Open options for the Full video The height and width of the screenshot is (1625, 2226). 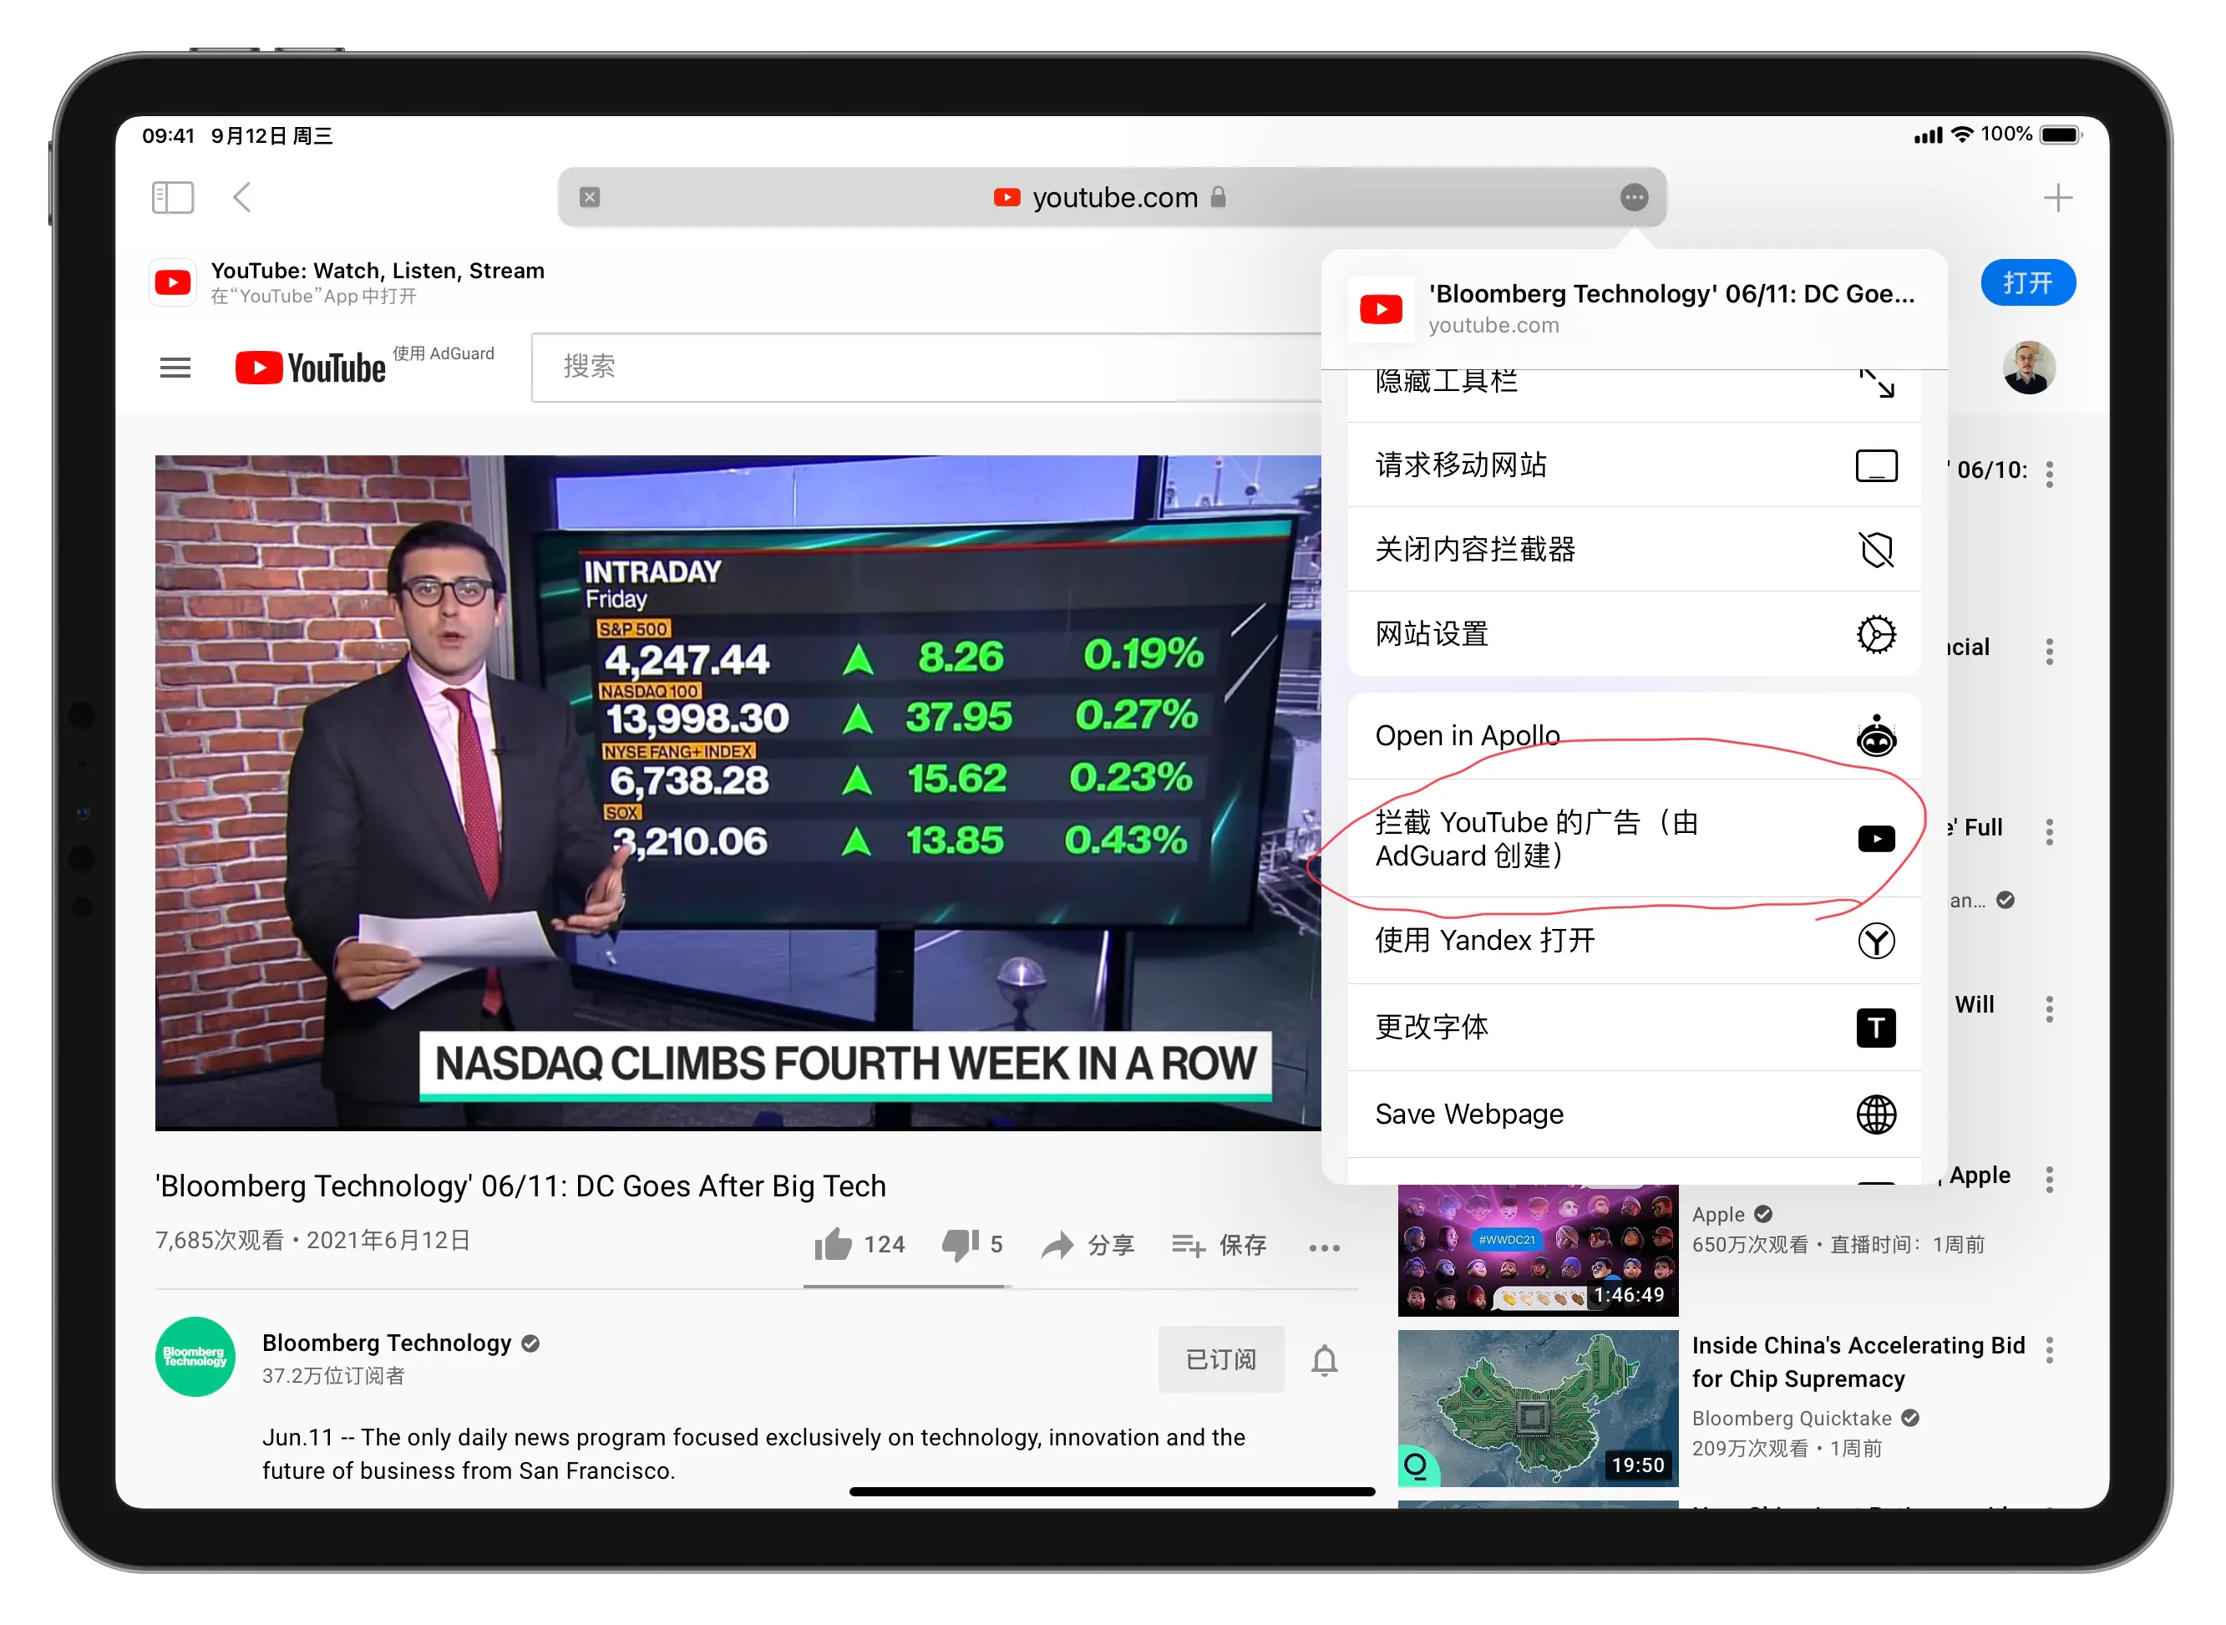[x=2049, y=832]
